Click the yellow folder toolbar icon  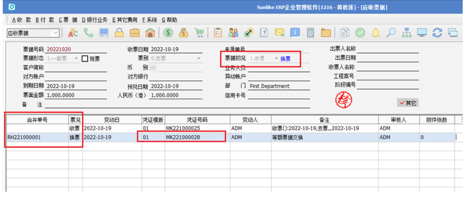pos(325,32)
